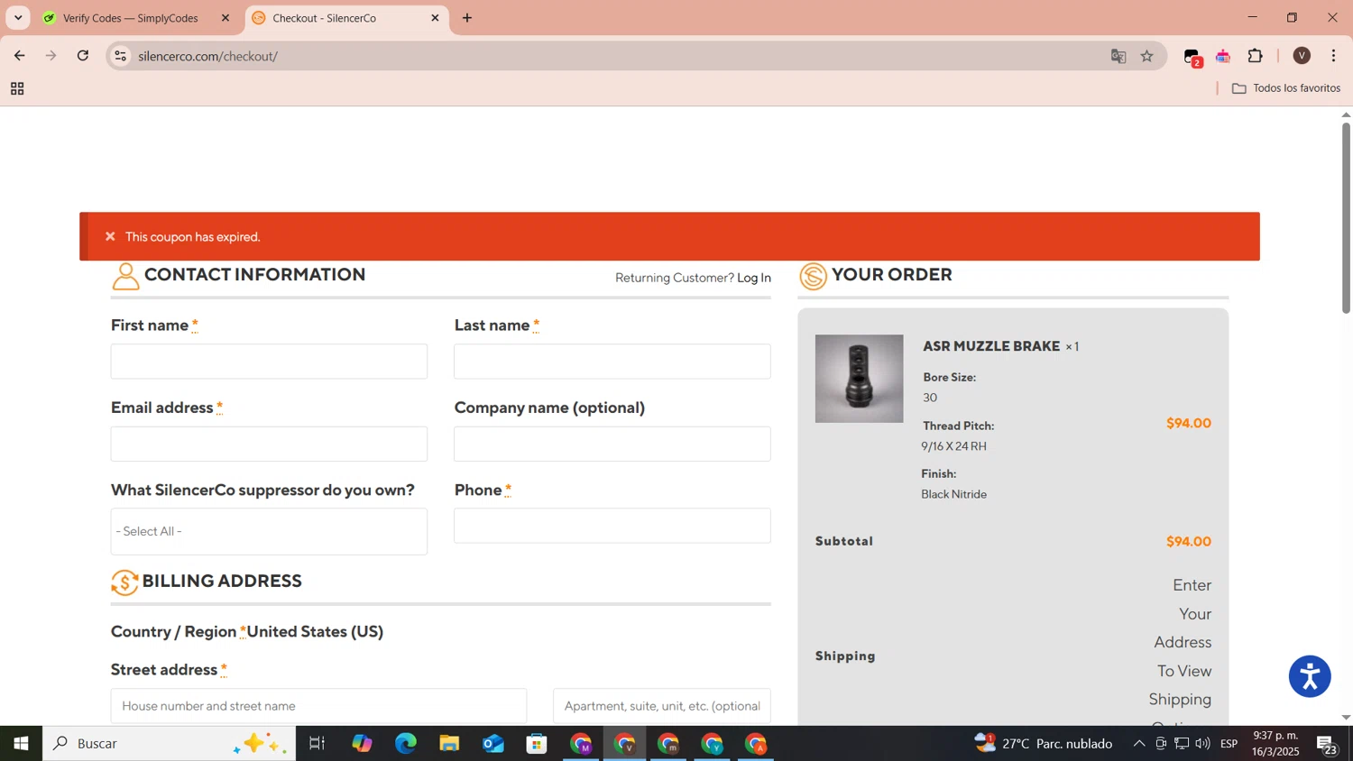Close the Checkout SilencerCo tab

pos(435,18)
